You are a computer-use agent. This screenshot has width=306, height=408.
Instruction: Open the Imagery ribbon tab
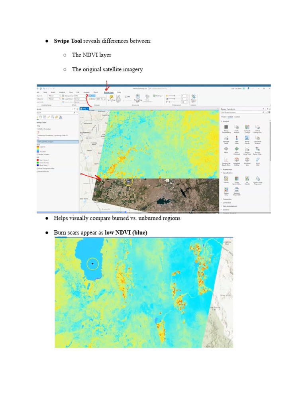pos(86,92)
